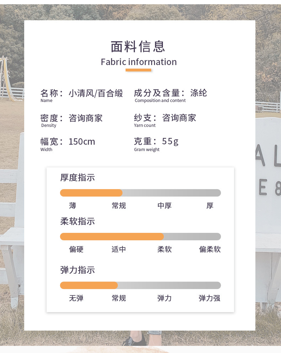
Task: Click the width value 150cm
Action: coord(82,142)
